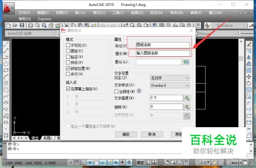Click the Zoom magnifier icon in top toolbar
The height and width of the screenshot is (168, 256).
[x=132, y=25]
